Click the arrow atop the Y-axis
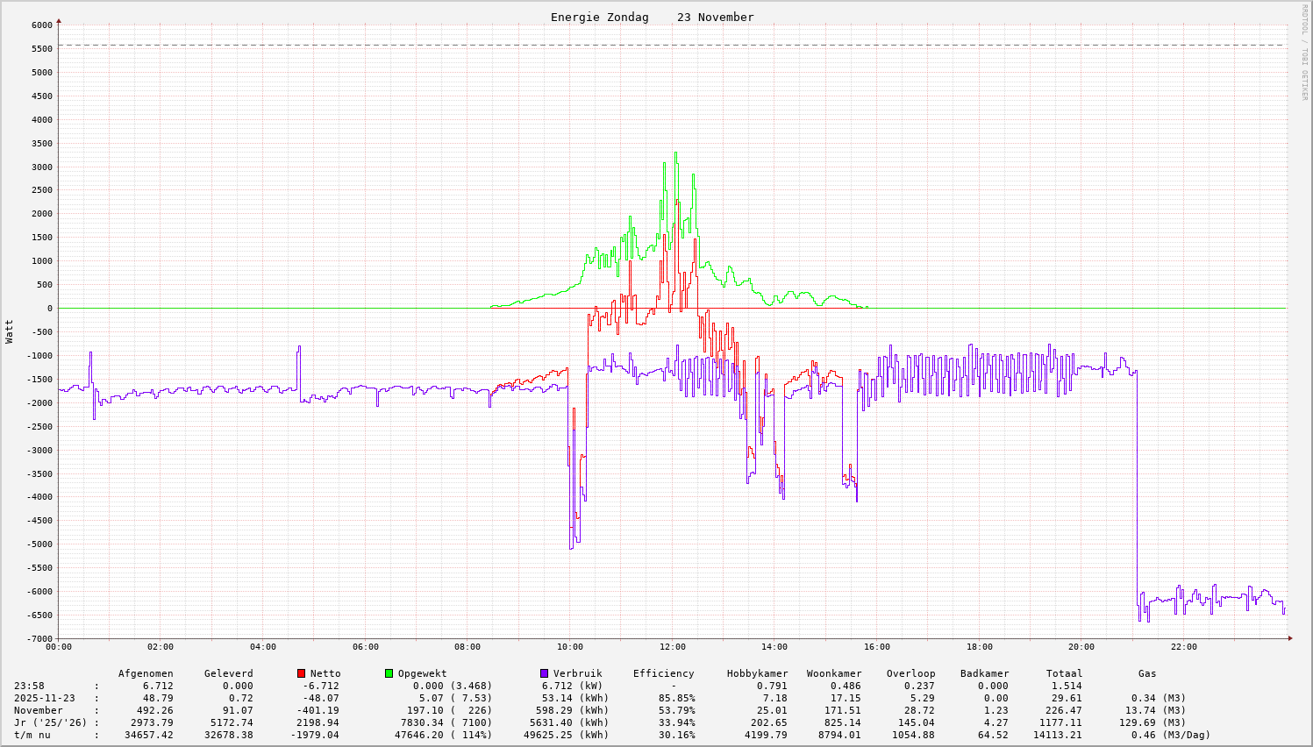This screenshot has height=747, width=1313. pyautogui.click(x=59, y=20)
